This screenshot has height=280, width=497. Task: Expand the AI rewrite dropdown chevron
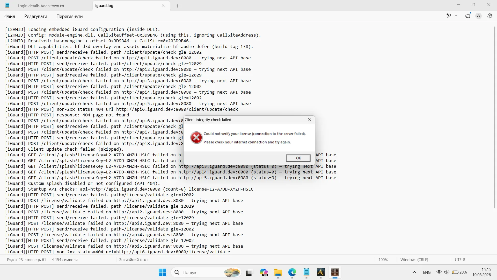pos(456,16)
